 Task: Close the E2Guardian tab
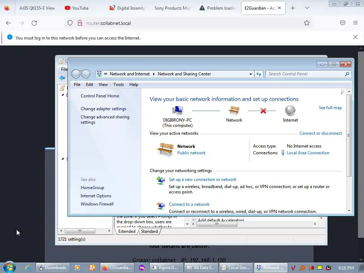(279, 8)
